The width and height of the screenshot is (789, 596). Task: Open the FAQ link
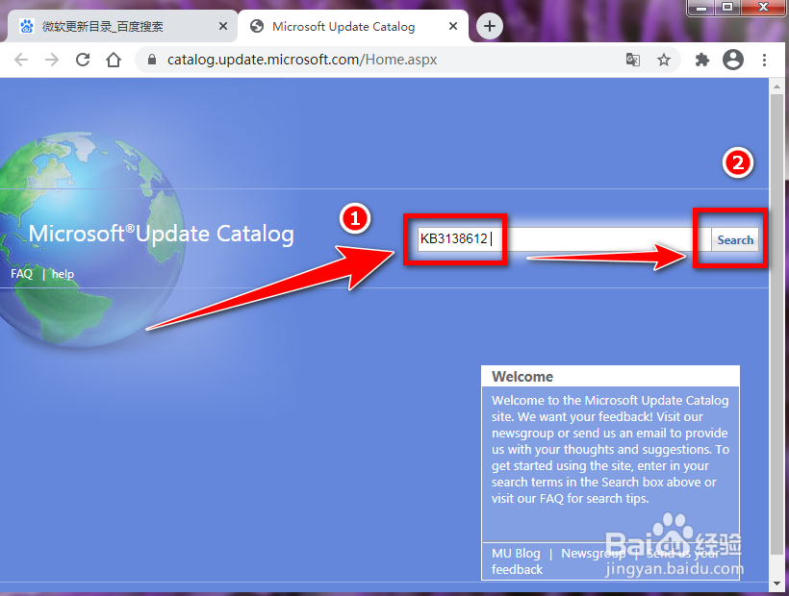[x=21, y=274]
